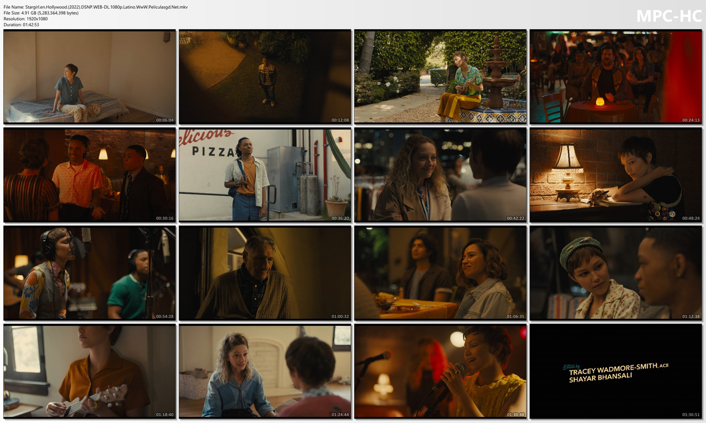This screenshot has width=706, height=423.
Task: Pick the audience frame stamped 00:24:13
Action: pyautogui.click(x=616, y=77)
